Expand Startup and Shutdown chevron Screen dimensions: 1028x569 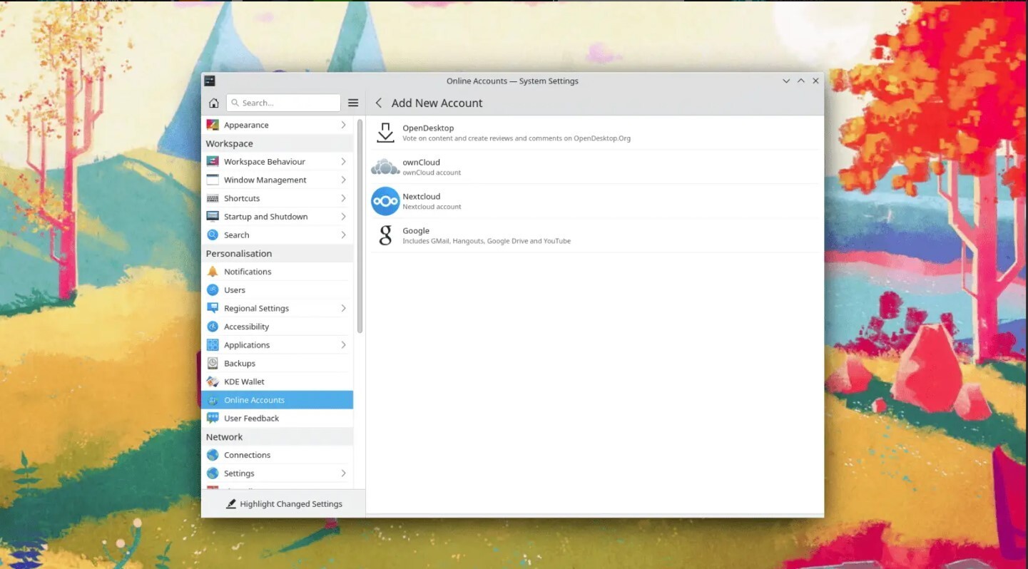(x=343, y=216)
